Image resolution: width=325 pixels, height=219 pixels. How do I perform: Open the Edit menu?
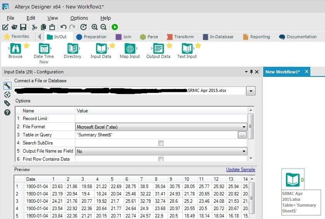(31, 18)
